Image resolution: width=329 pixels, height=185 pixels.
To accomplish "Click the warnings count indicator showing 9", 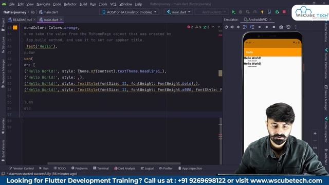I will click(198, 27).
